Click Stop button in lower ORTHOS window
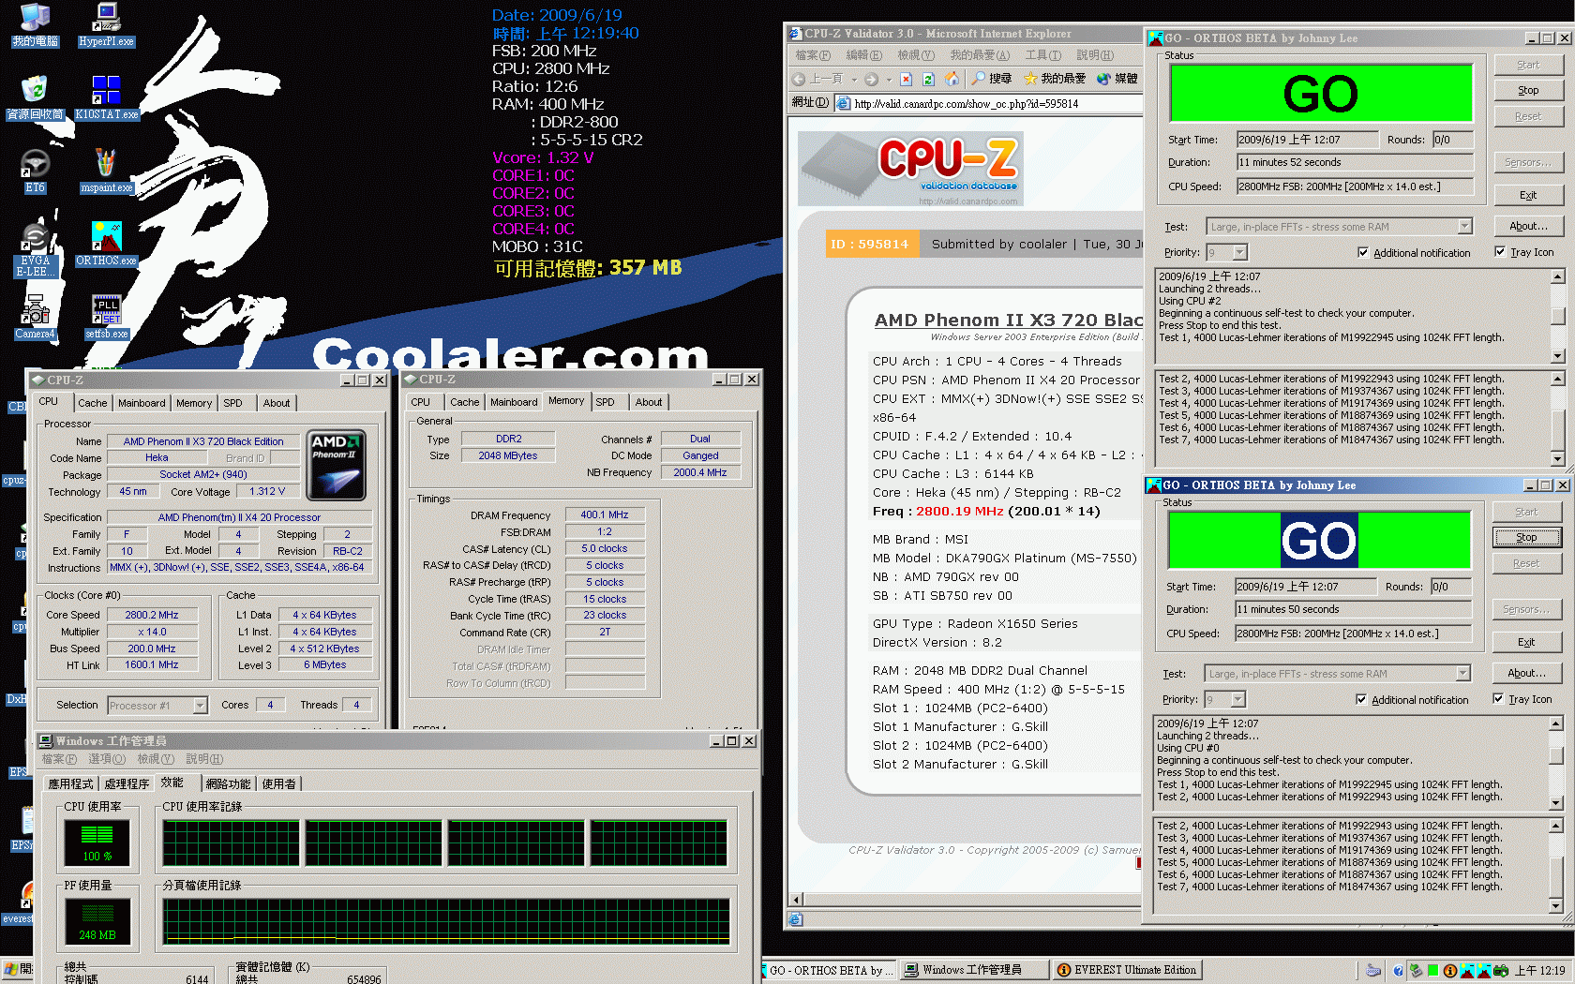 click(1526, 538)
